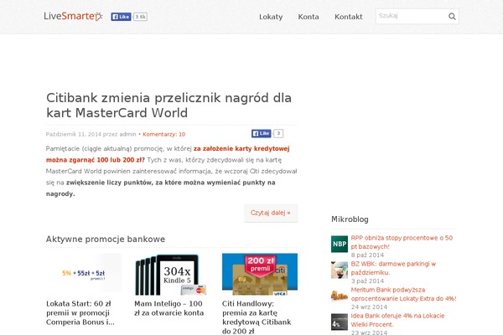Open the Kontakt menu item
This screenshot has height=335, width=503.
(349, 17)
